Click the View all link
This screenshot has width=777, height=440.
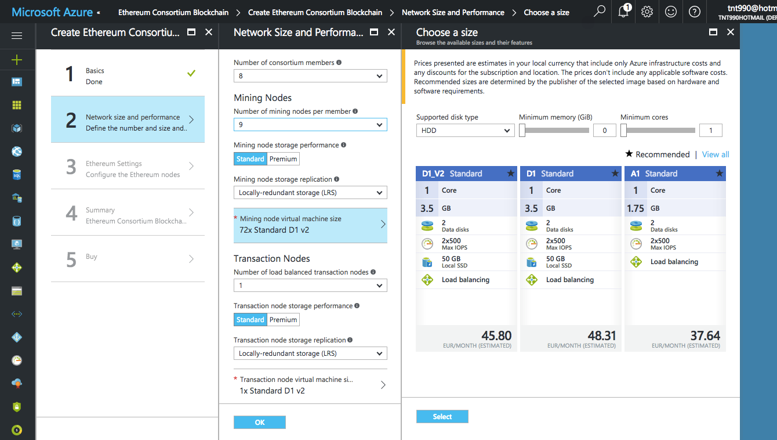pyautogui.click(x=716, y=154)
